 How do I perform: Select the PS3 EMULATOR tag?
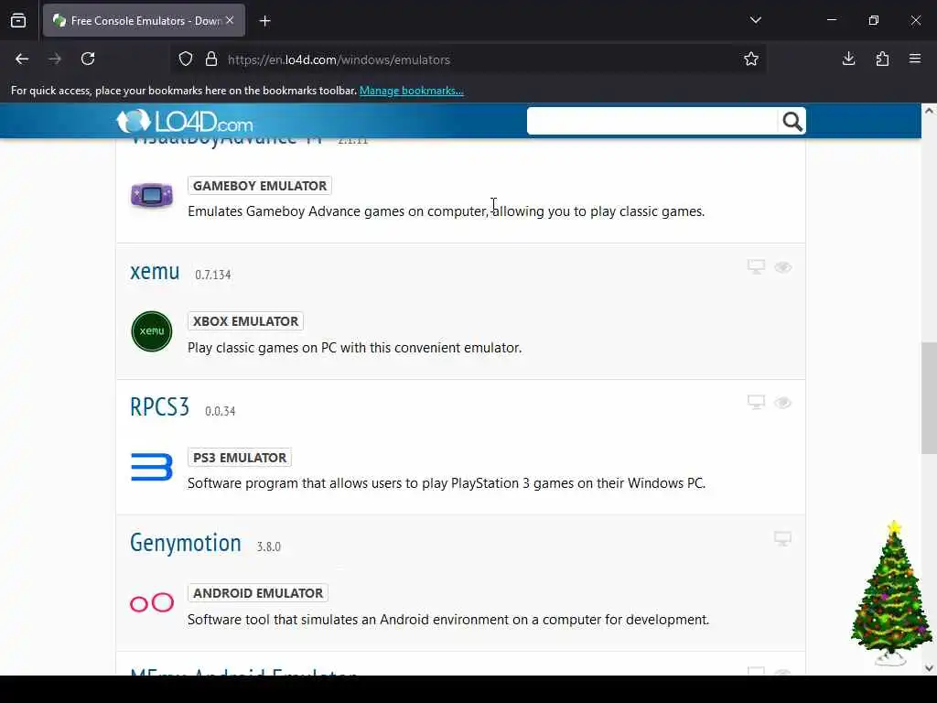point(240,458)
